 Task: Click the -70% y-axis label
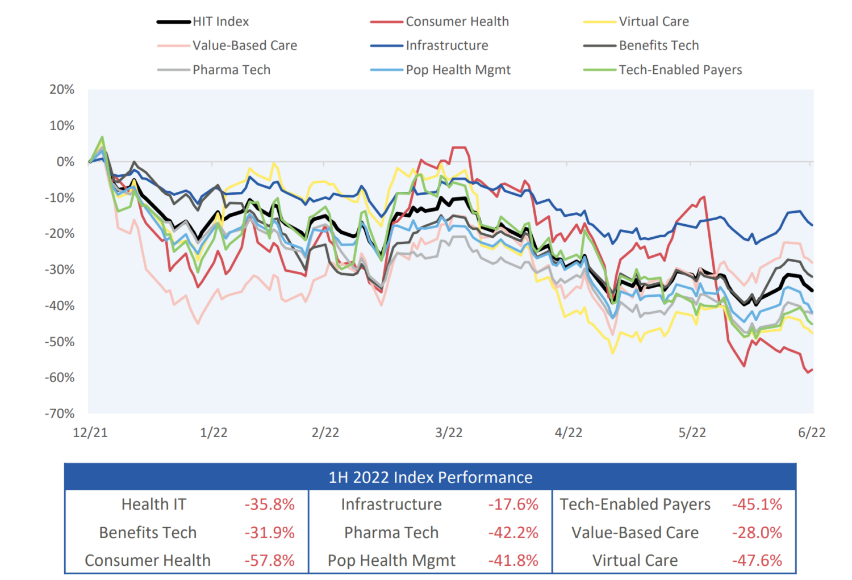(x=60, y=414)
